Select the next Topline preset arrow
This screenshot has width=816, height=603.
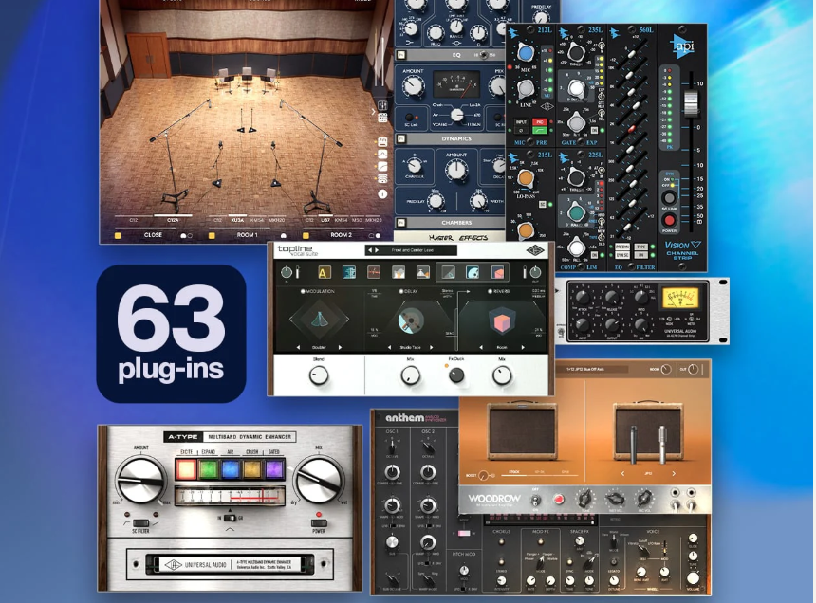pyautogui.click(x=378, y=250)
